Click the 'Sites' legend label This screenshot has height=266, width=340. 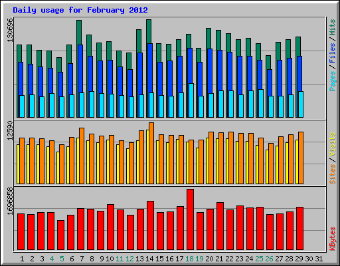click(x=332, y=174)
